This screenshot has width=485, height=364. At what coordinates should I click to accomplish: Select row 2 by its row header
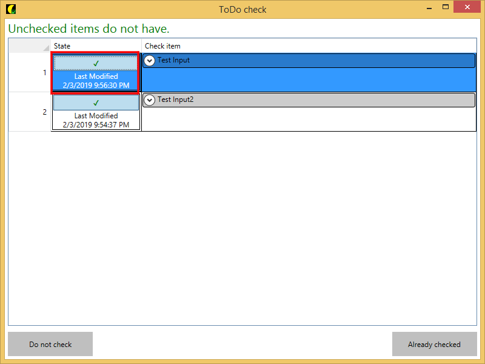coord(30,112)
